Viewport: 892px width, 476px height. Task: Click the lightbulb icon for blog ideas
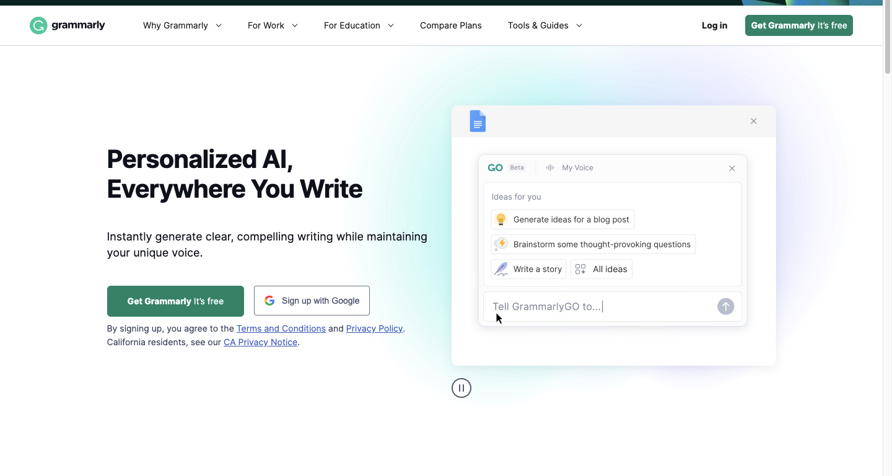[501, 219]
